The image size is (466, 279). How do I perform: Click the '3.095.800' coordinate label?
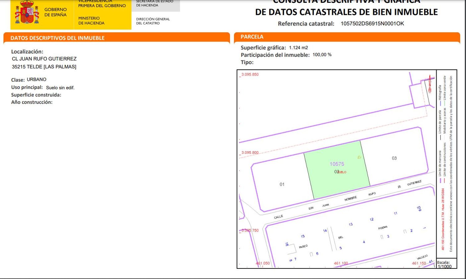click(x=250, y=153)
